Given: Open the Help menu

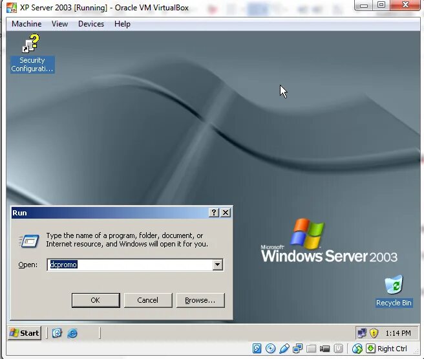Looking at the screenshot, I should [x=122, y=24].
